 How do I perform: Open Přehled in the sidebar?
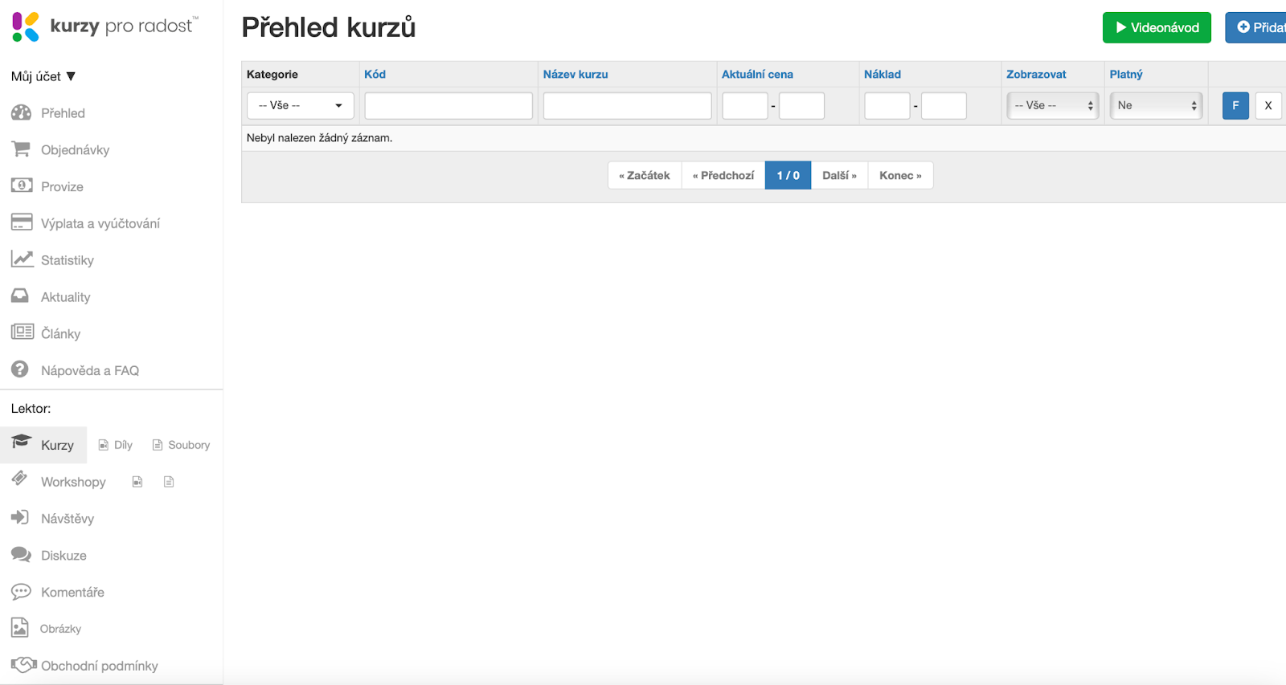click(x=63, y=113)
